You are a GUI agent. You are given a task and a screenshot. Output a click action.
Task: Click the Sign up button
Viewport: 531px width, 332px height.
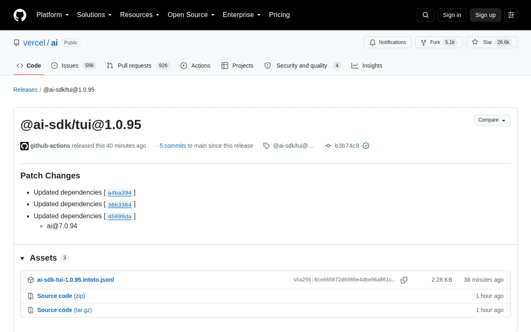pyautogui.click(x=485, y=15)
